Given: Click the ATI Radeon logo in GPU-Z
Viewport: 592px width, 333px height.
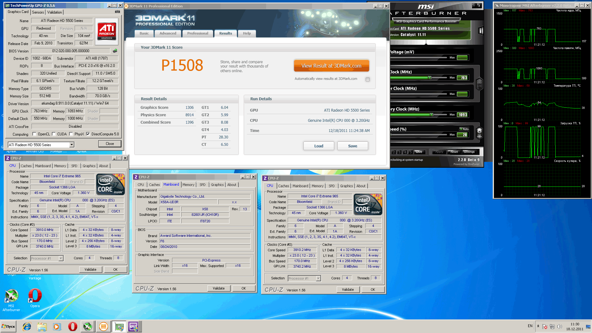Looking at the screenshot, I should [107, 31].
